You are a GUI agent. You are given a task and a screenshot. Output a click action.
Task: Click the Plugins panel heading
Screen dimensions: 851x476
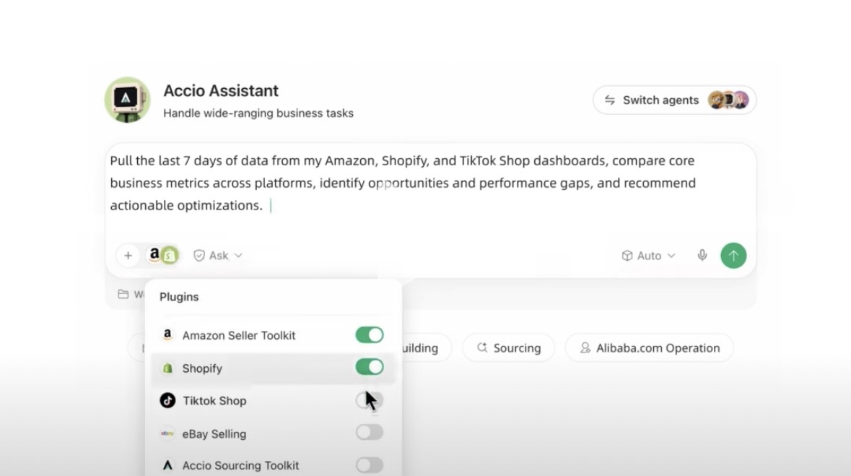click(x=179, y=297)
